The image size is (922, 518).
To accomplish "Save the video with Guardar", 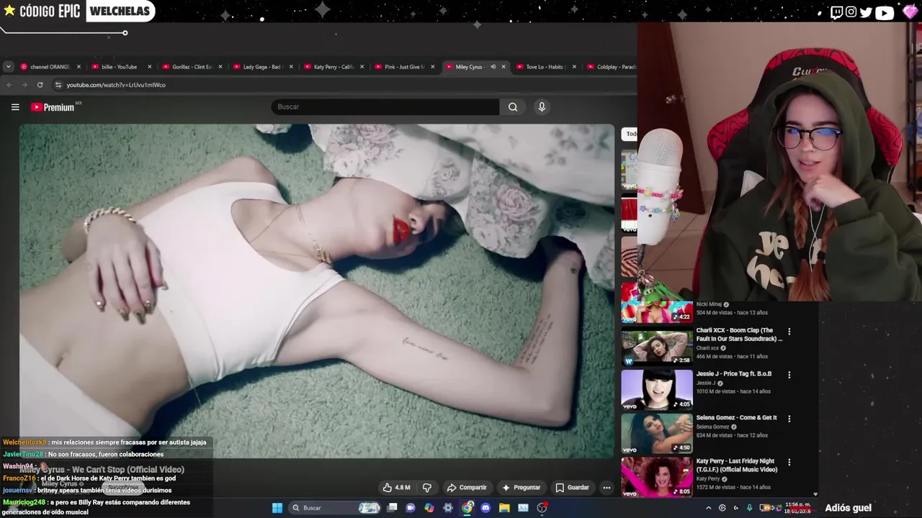I will [572, 487].
